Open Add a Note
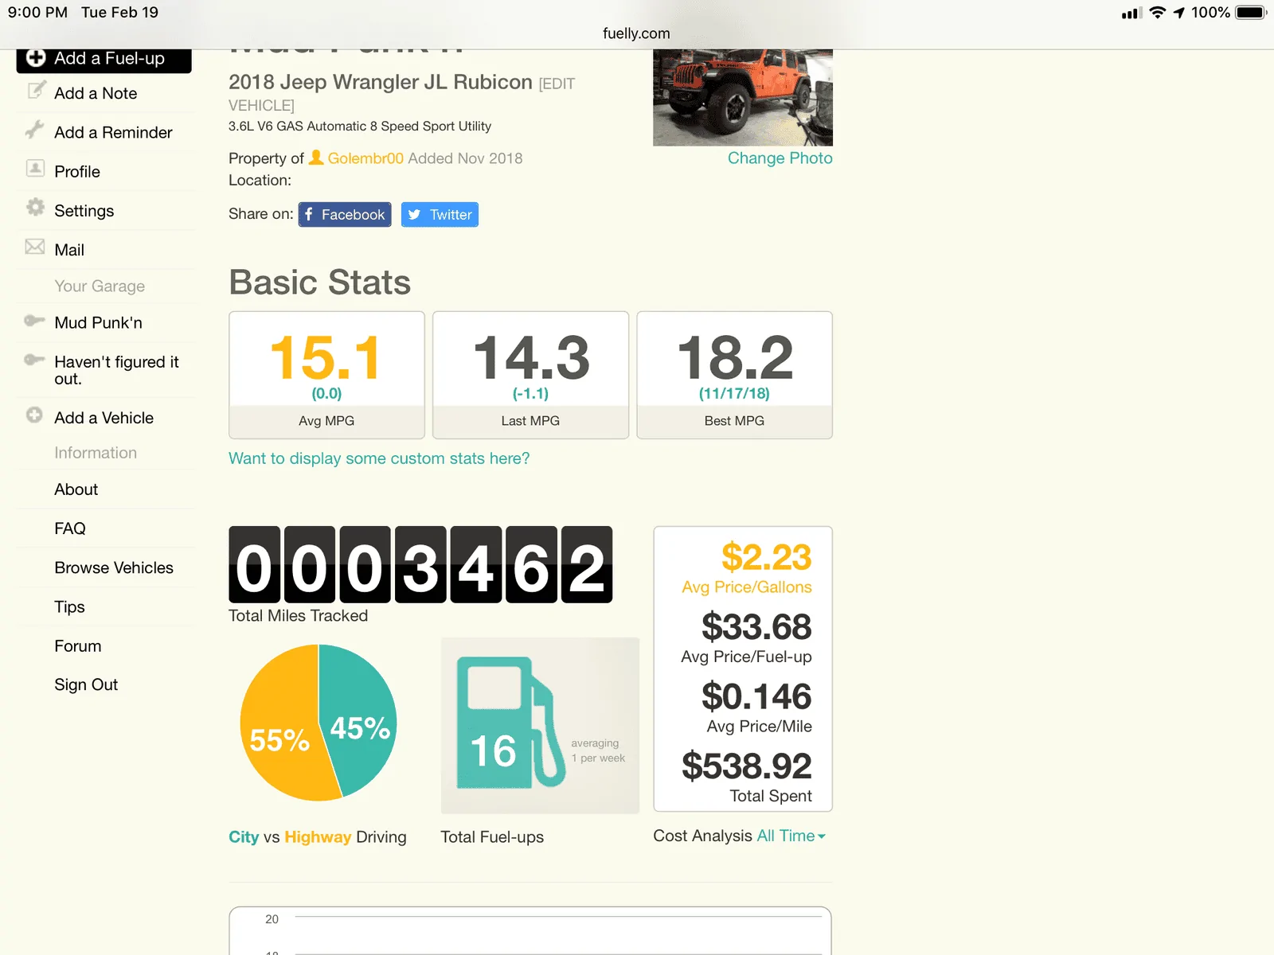 (96, 93)
